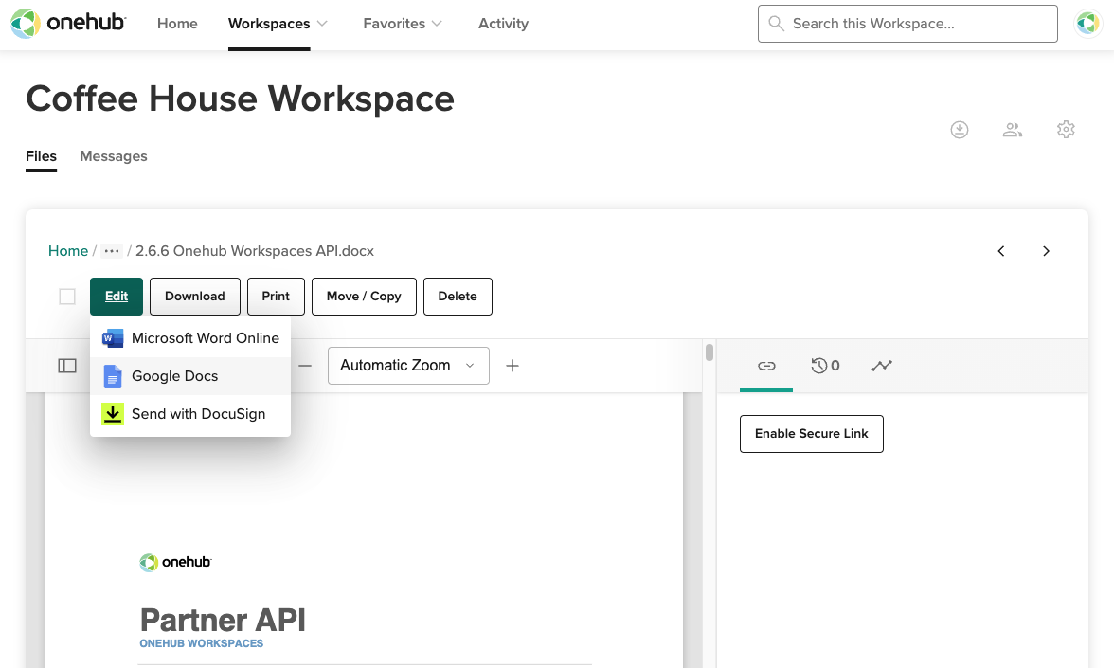Toggle the viewer sidebar icon

pyautogui.click(x=67, y=366)
